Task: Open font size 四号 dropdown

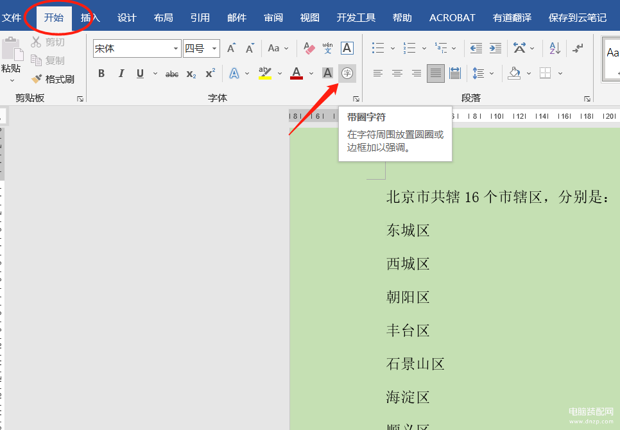Action: 214,49
